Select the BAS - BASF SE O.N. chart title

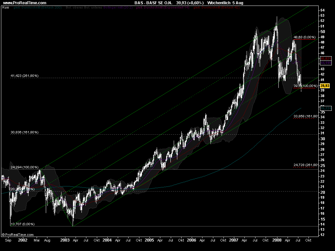click(x=153, y=3)
